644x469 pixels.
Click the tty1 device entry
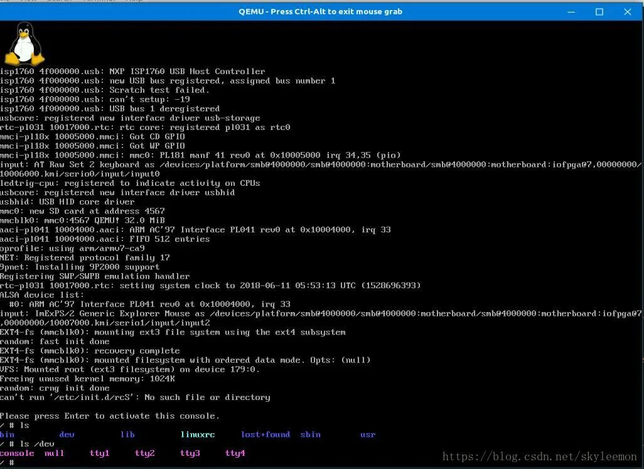point(99,453)
